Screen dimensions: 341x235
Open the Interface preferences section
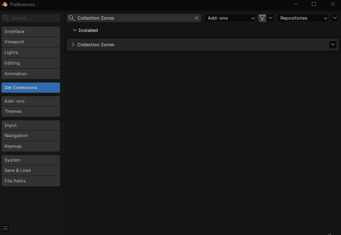pos(31,32)
